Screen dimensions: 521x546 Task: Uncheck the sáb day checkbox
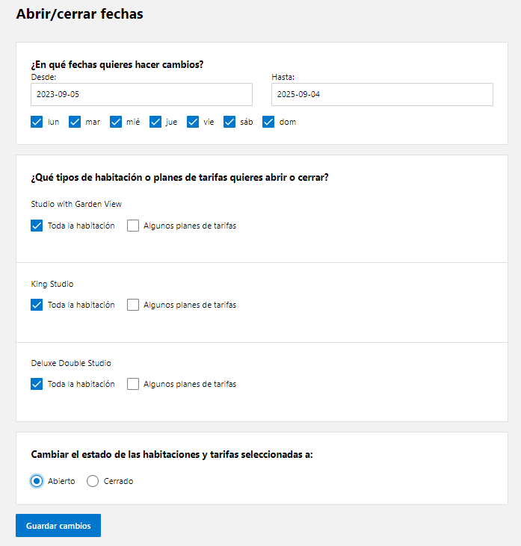229,122
